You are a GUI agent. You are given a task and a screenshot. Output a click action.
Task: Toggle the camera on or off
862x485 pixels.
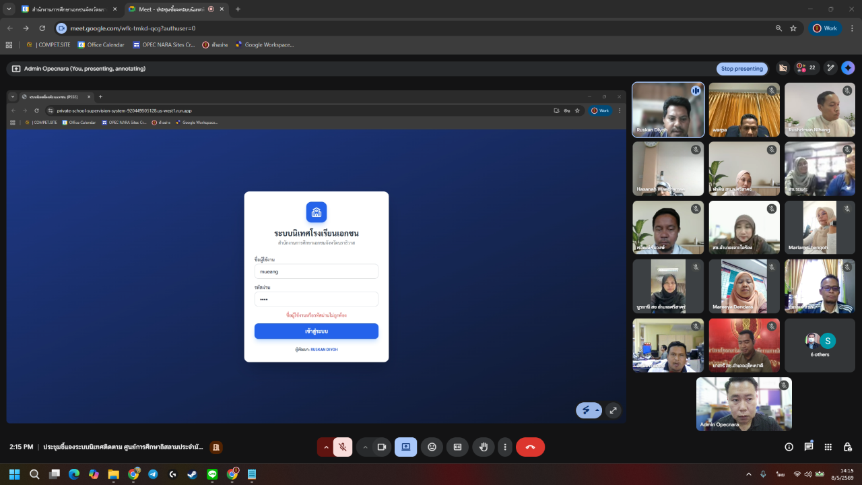point(381,447)
